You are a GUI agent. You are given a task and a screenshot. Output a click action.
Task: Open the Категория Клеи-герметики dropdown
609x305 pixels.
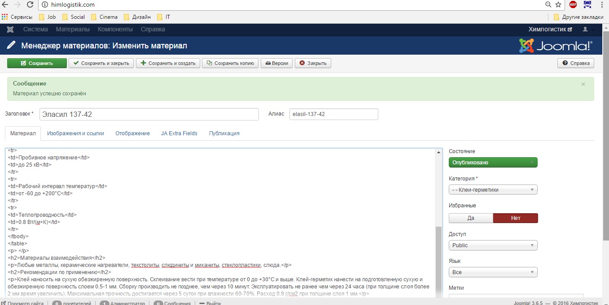coord(493,189)
